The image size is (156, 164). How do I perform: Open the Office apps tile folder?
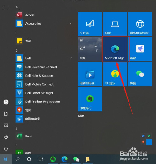(146, 139)
